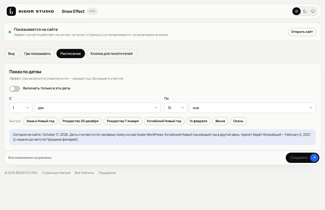The image size is (325, 210).
Task: Click the "Открыть сайт" button
Action: coord(302,32)
